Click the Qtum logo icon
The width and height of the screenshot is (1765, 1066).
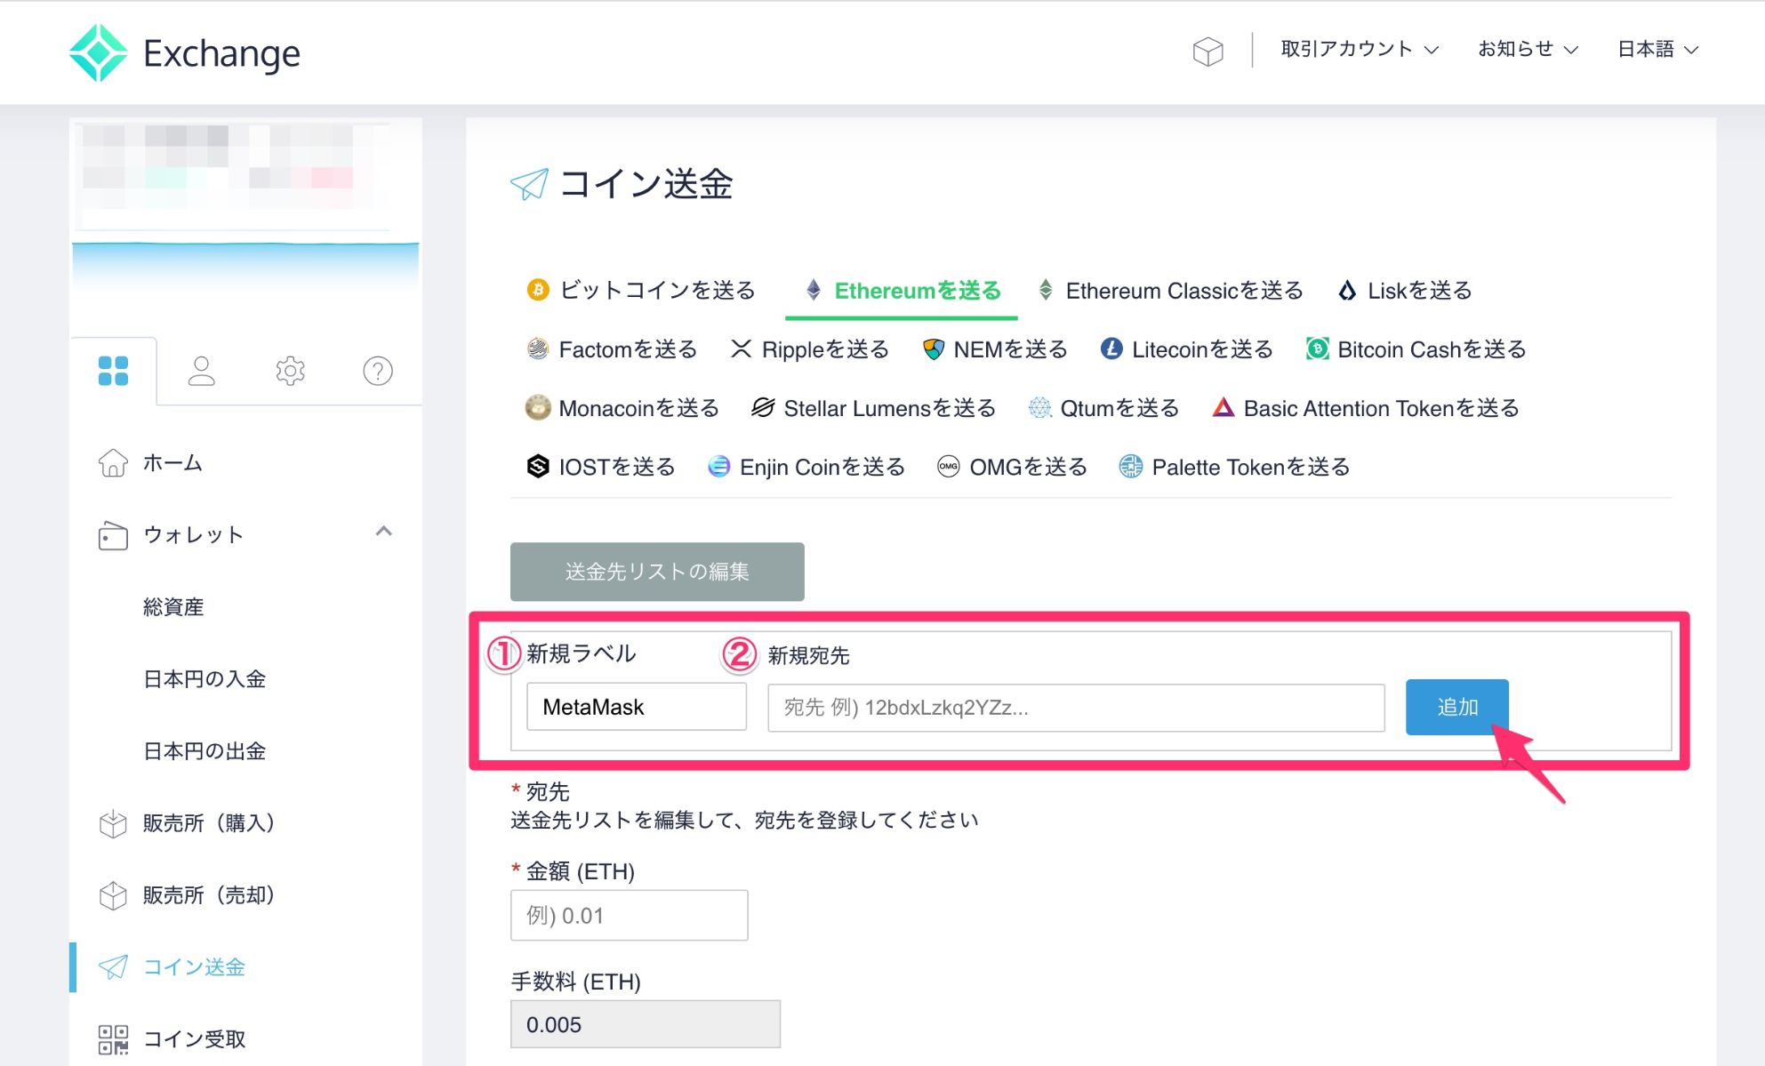[x=1039, y=407]
